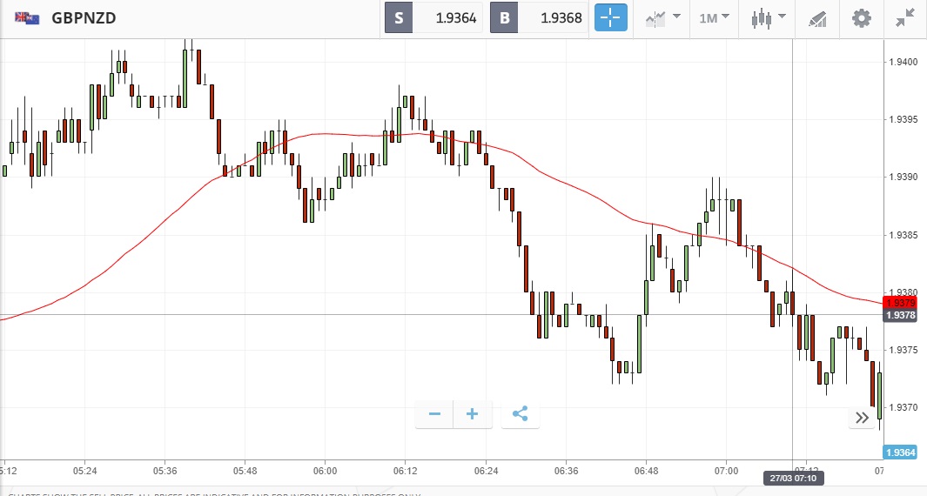Share the chart
Viewport: 927px width, 496px height.
[x=520, y=414]
